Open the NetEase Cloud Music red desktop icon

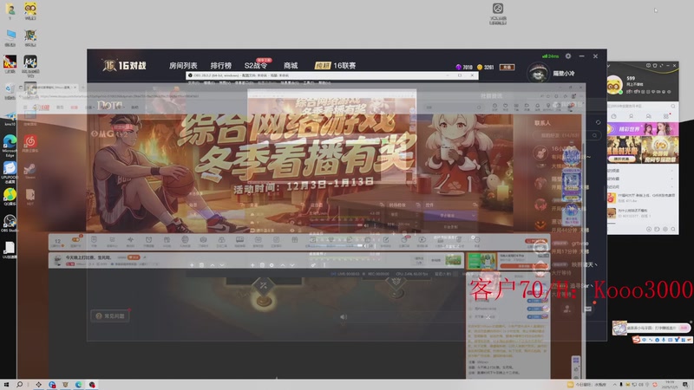pos(30,144)
